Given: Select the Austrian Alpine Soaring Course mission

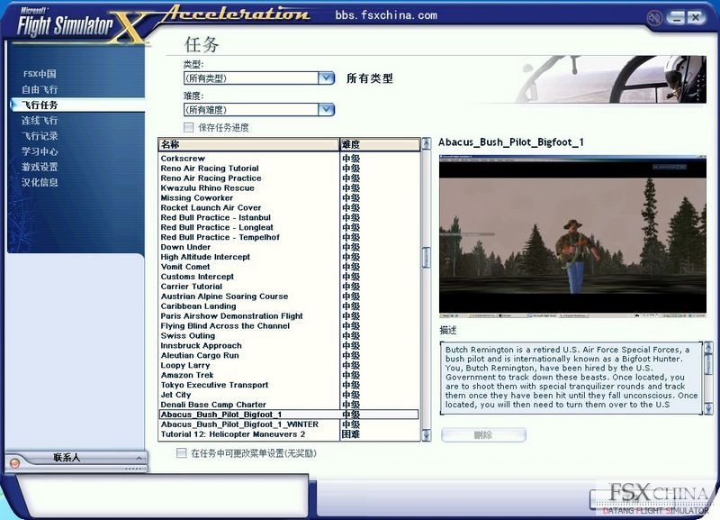Looking at the screenshot, I should (x=224, y=296).
